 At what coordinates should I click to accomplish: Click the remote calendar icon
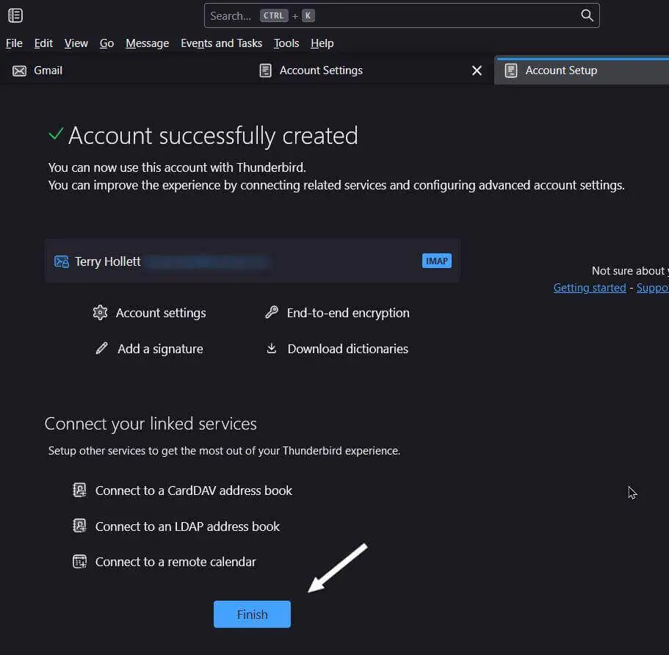[x=79, y=562]
